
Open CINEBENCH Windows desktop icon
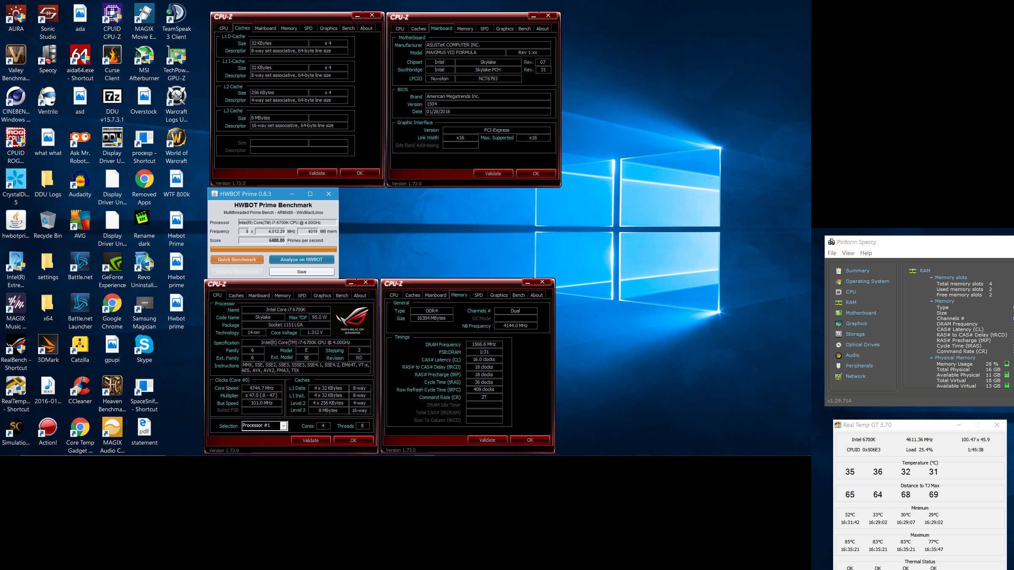(x=16, y=104)
